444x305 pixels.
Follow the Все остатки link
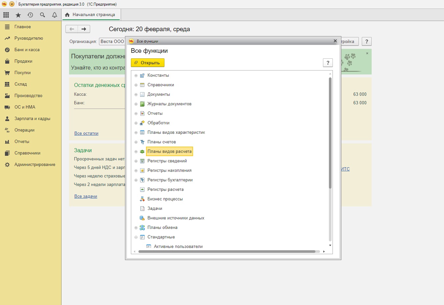(x=86, y=133)
